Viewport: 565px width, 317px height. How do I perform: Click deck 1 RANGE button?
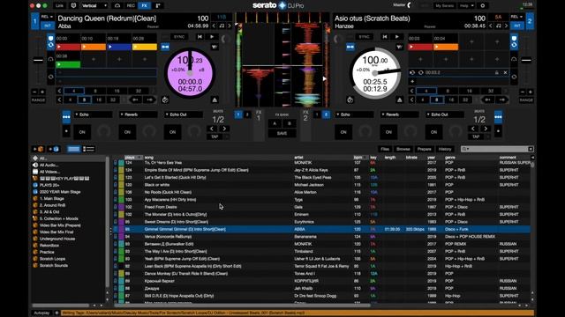pyautogui.click(x=38, y=100)
